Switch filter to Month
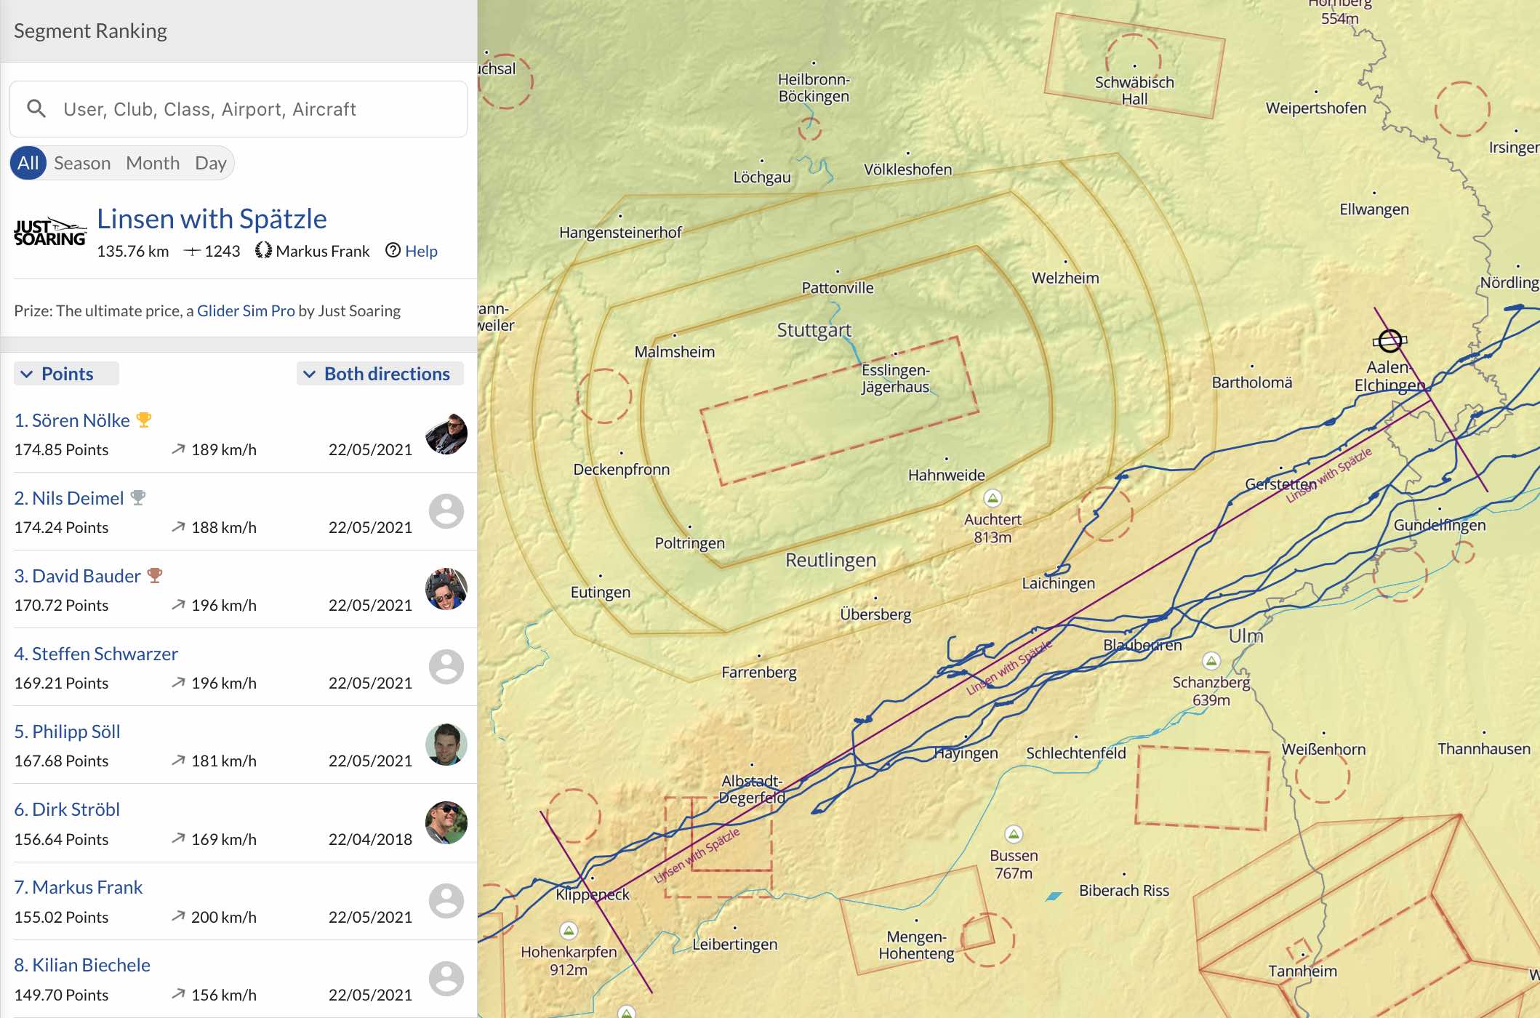Screen dimensions: 1540x1018 pyautogui.click(x=153, y=163)
